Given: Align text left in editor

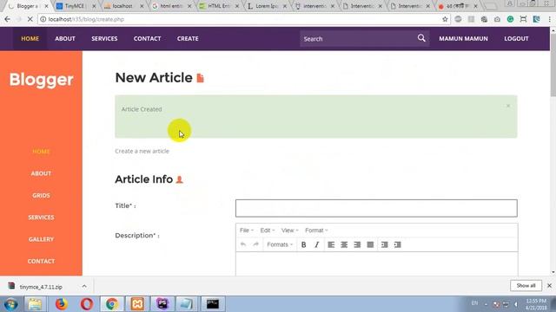Looking at the screenshot, I should pos(331,244).
